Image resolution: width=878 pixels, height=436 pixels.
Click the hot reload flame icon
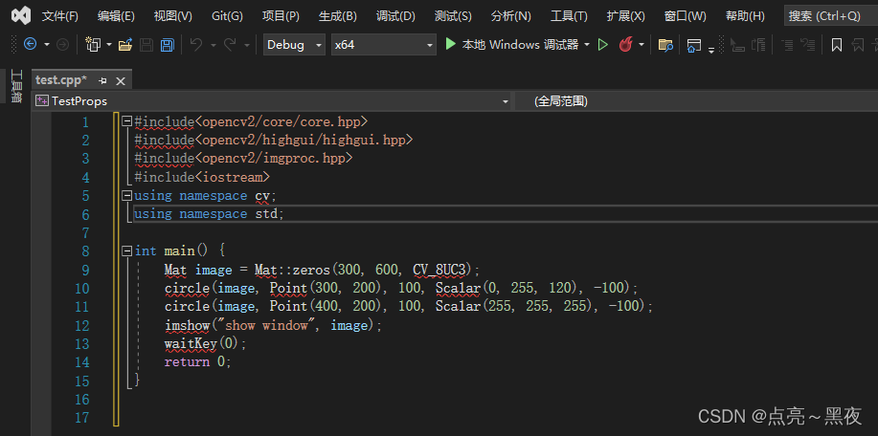coord(625,44)
